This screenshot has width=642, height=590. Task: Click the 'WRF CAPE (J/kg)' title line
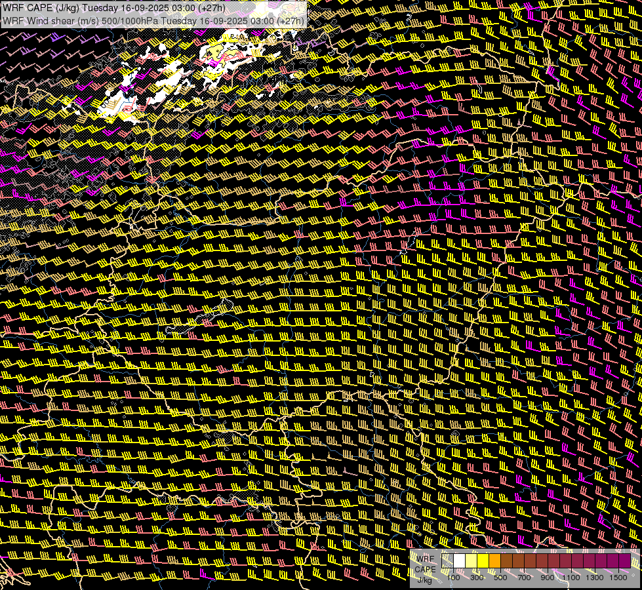coord(114,9)
